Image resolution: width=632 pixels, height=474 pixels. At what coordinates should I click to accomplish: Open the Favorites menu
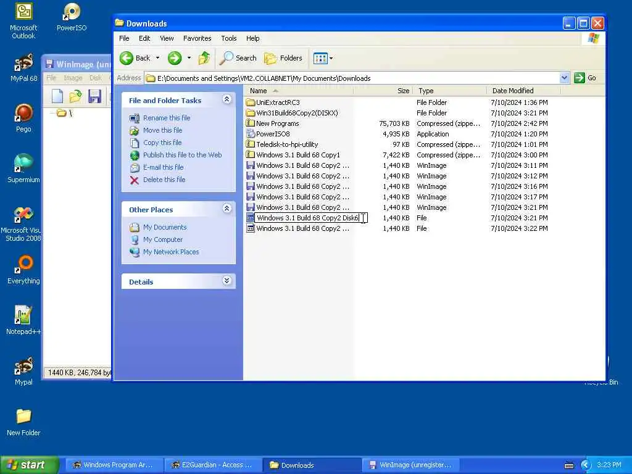pyautogui.click(x=197, y=38)
